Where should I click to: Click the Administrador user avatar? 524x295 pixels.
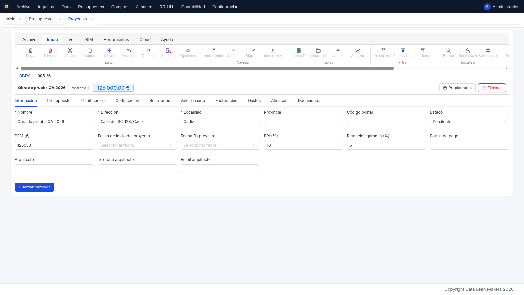click(487, 7)
